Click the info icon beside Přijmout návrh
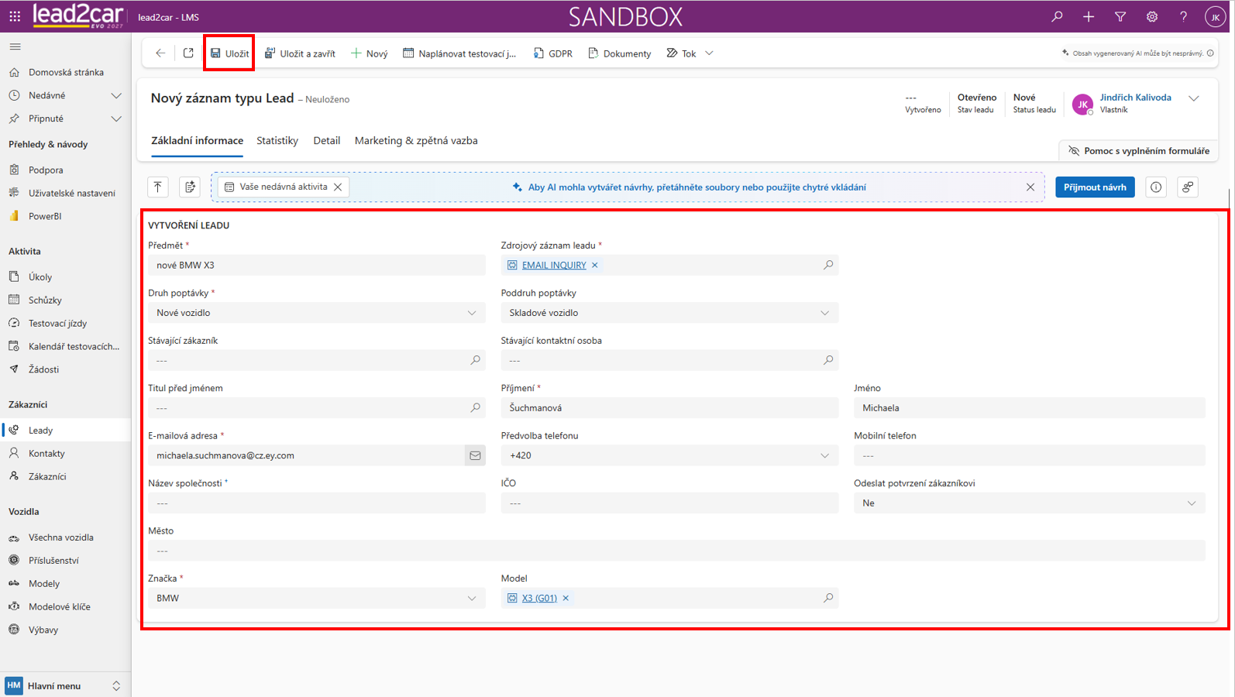 1156,187
